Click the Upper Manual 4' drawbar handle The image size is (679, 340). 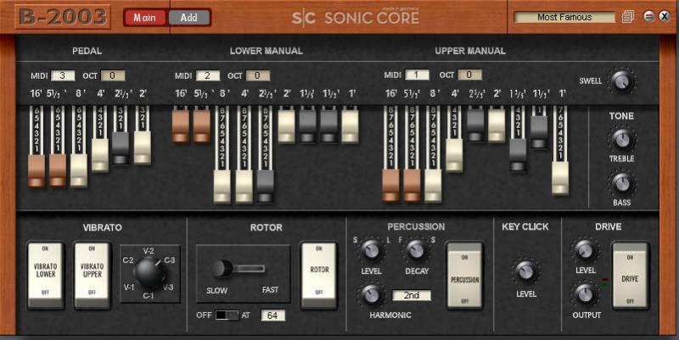(454, 155)
